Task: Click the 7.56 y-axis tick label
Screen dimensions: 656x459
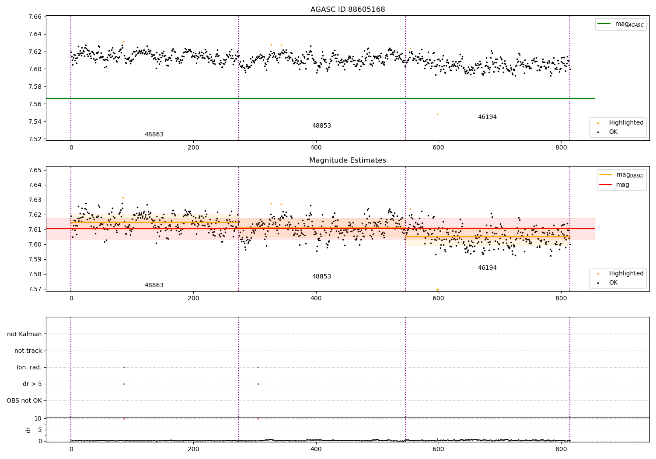Action: click(35, 104)
